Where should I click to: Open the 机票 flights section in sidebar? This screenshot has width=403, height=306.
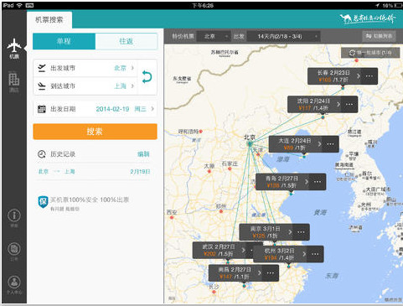(14, 49)
